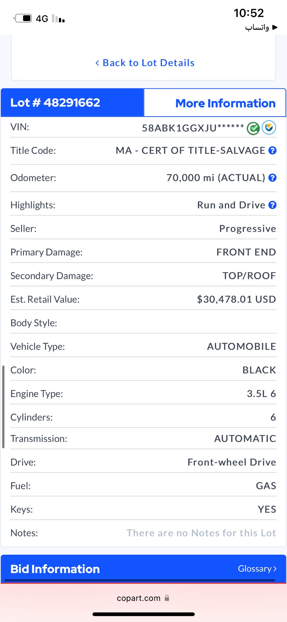The image size is (287, 622).
Task: Tap the Progressive seller name
Action: [x=247, y=229]
